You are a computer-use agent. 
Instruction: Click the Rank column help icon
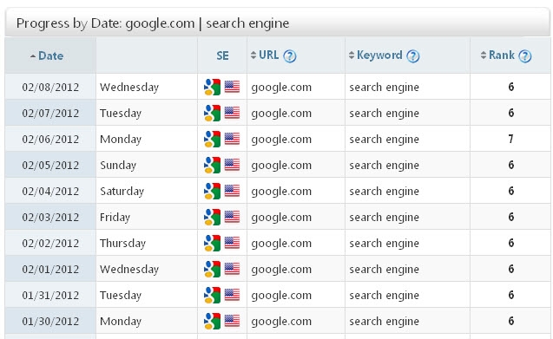click(x=525, y=56)
